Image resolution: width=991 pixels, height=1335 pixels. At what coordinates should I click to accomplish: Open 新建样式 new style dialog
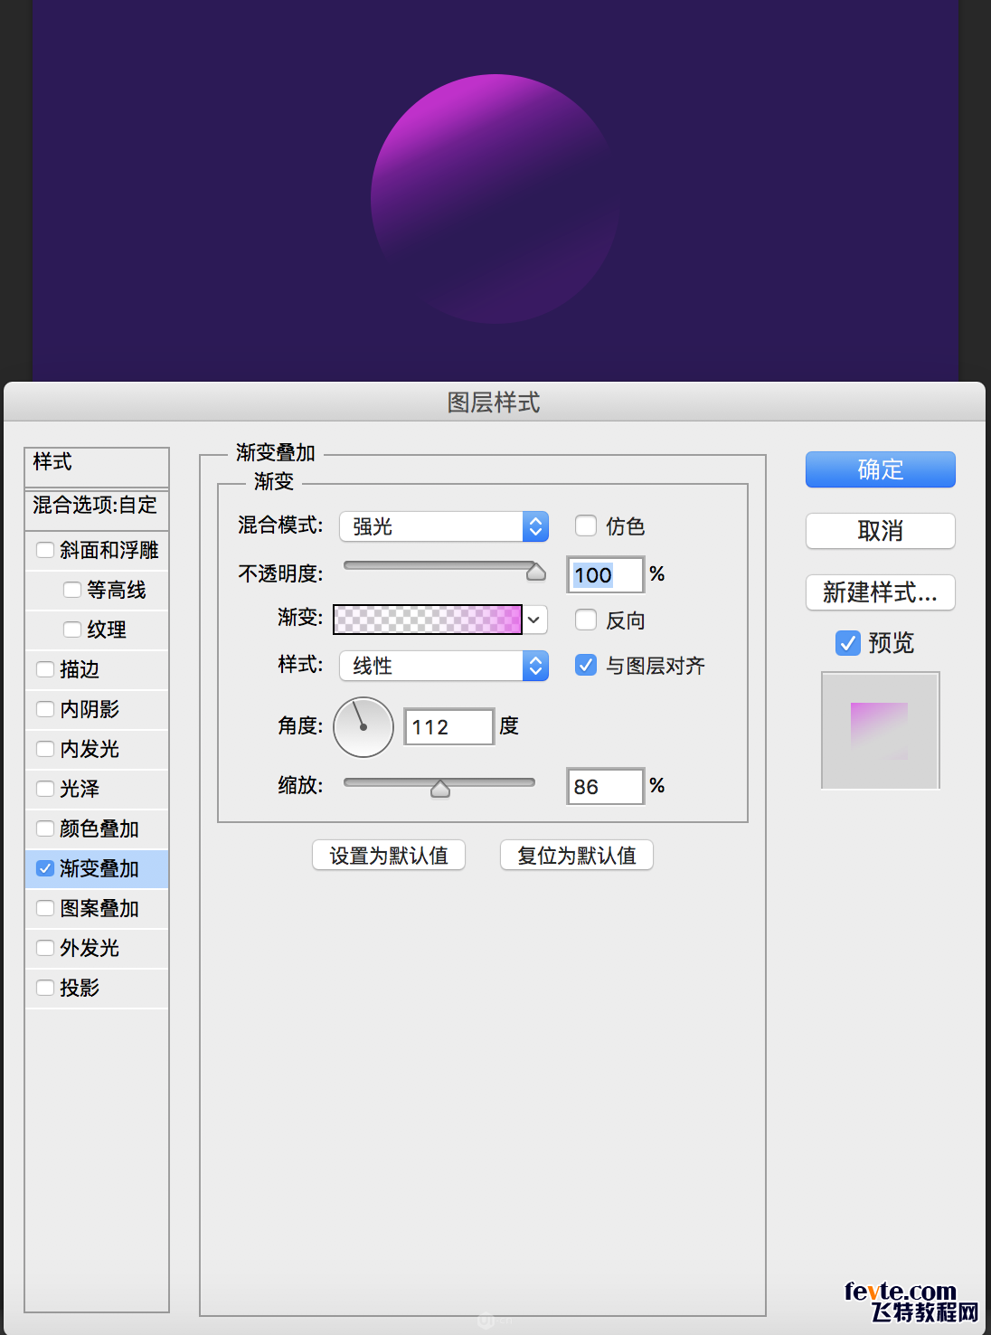point(880,592)
